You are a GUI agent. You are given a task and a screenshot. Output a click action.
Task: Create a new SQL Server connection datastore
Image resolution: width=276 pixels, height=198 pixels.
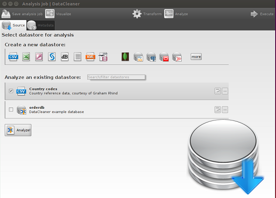(x=177, y=57)
